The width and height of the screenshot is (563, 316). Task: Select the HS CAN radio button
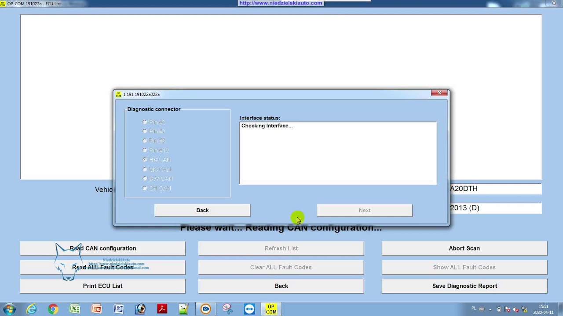(x=145, y=160)
